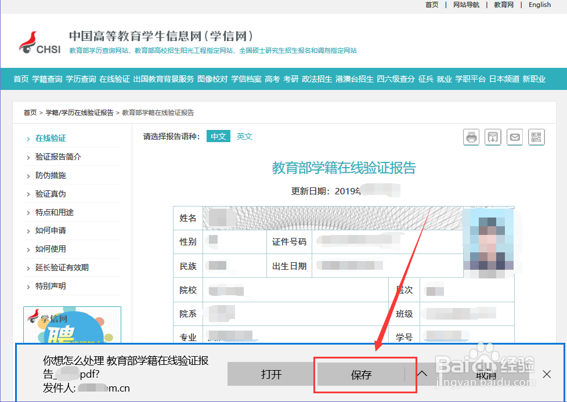Click the 出生日期 table label
Image resolution: width=567 pixels, height=402 pixels.
[x=289, y=266]
